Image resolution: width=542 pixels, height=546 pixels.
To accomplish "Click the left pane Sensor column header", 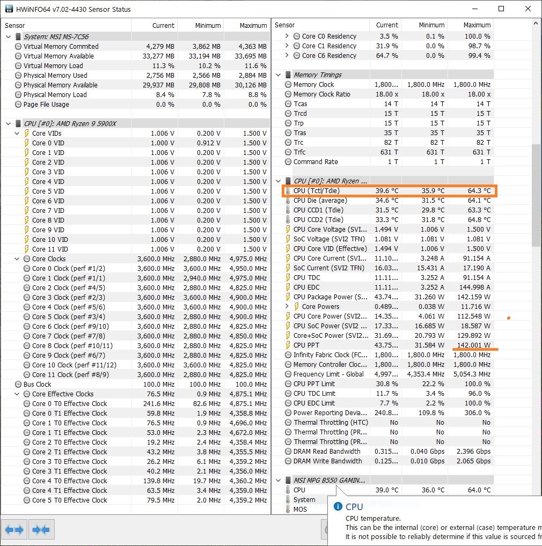I will [66, 25].
